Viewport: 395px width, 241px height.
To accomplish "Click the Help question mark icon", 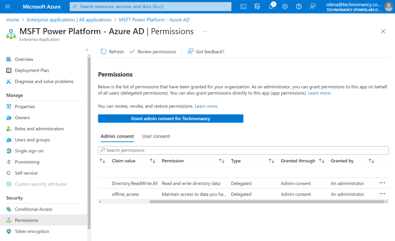I will click(x=299, y=7).
